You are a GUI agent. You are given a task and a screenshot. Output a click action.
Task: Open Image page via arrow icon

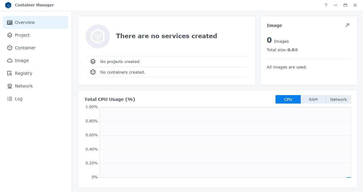coord(347,25)
